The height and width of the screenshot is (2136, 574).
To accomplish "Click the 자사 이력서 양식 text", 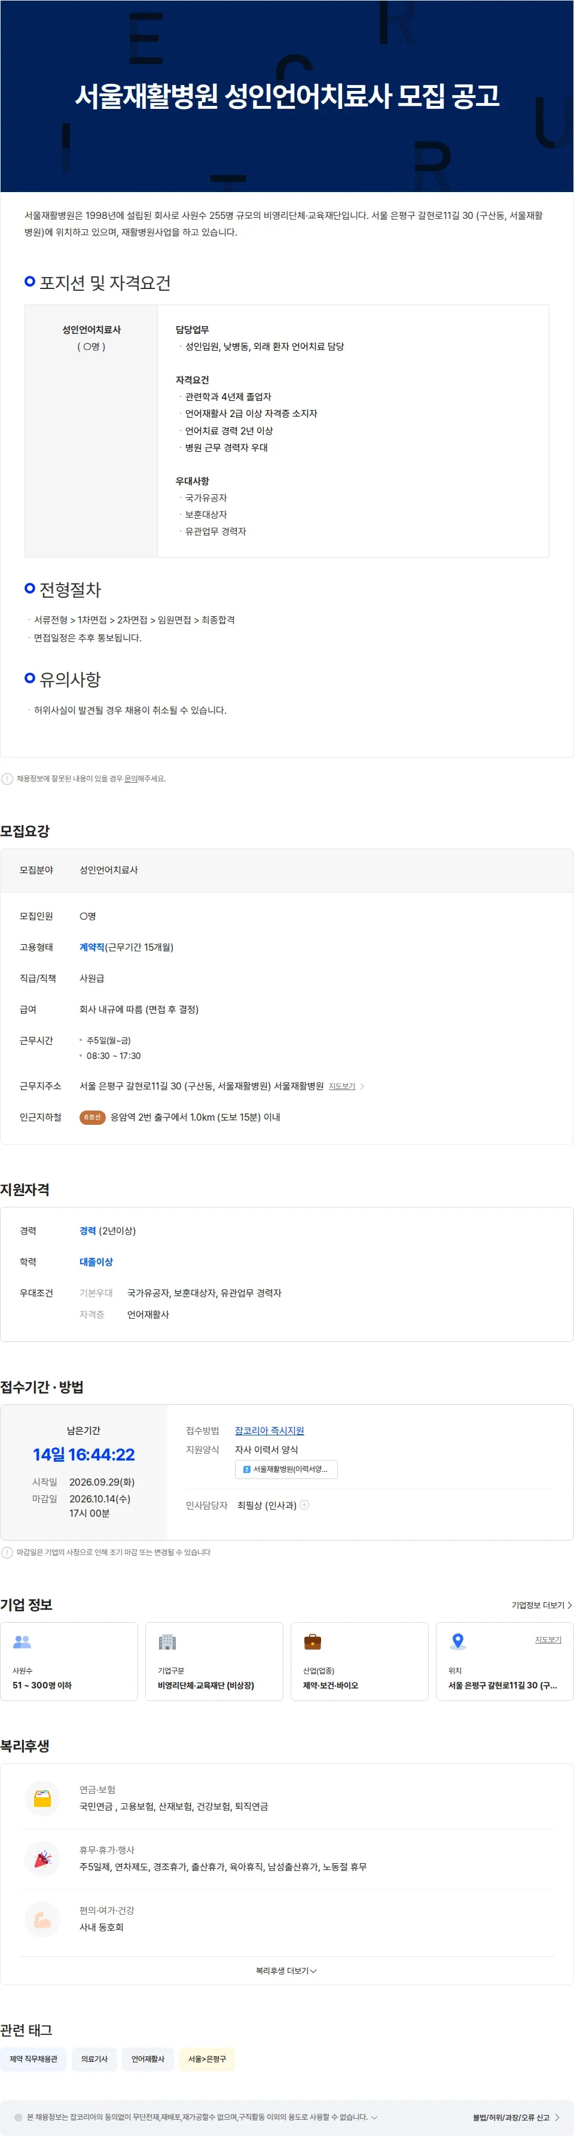I will (267, 1449).
